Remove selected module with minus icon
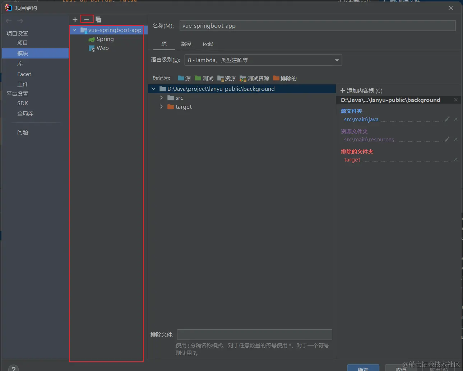This screenshot has width=463, height=371. point(87,20)
